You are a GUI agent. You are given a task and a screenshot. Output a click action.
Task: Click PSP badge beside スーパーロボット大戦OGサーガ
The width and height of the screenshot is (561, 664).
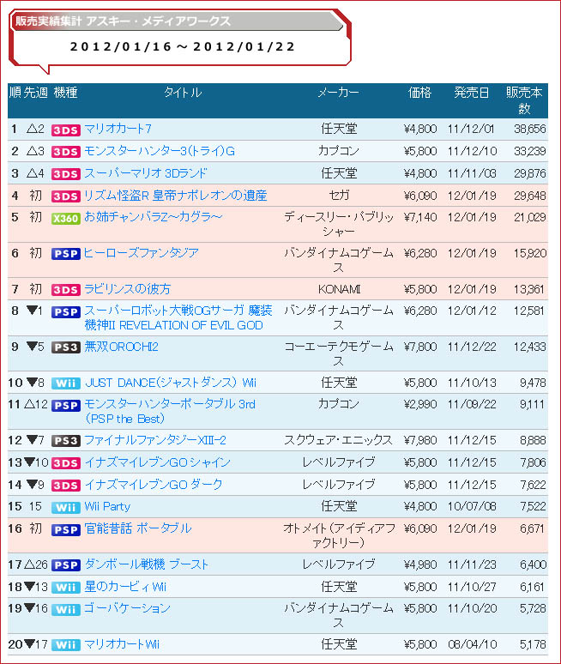pyautogui.click(x=66, y=312)
